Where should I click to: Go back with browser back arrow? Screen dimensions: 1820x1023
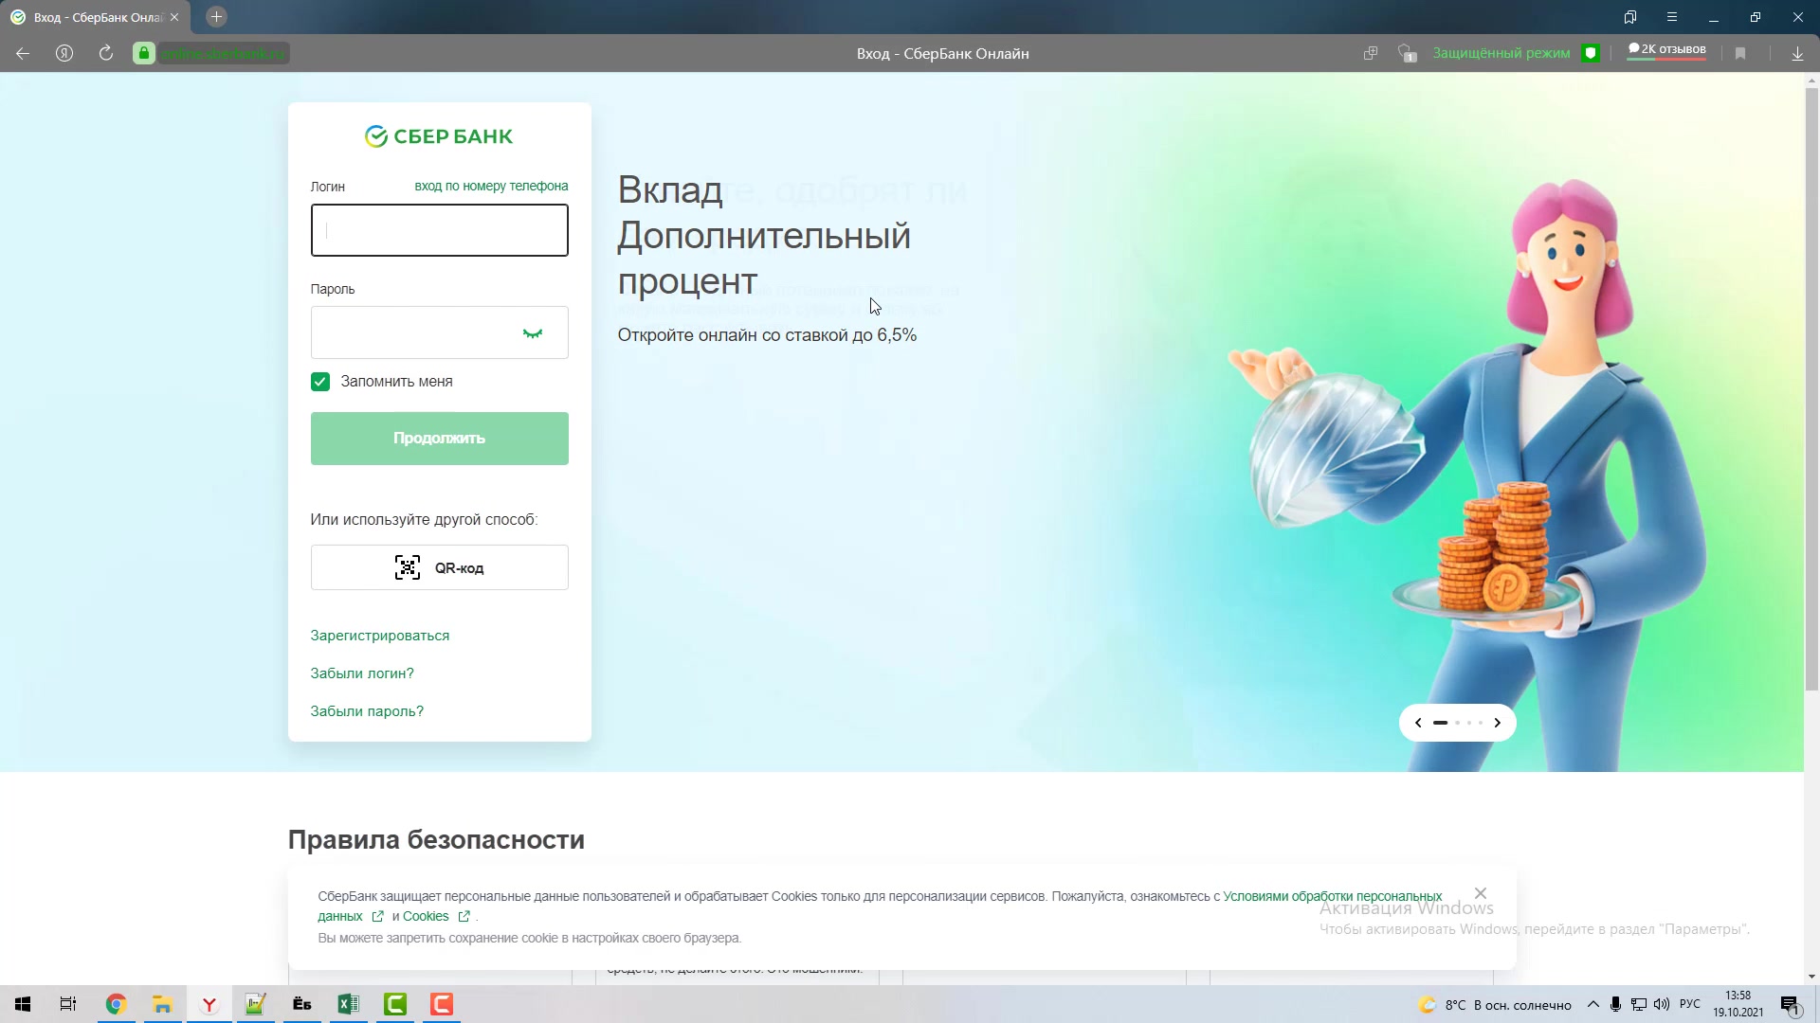pyautogui.click(x=23, y=53)
